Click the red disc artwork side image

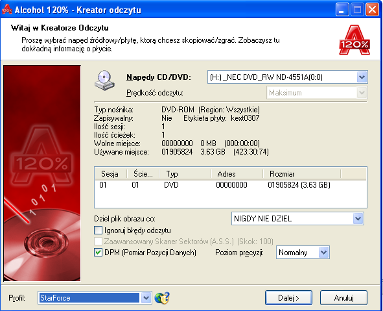click(42, 173)
